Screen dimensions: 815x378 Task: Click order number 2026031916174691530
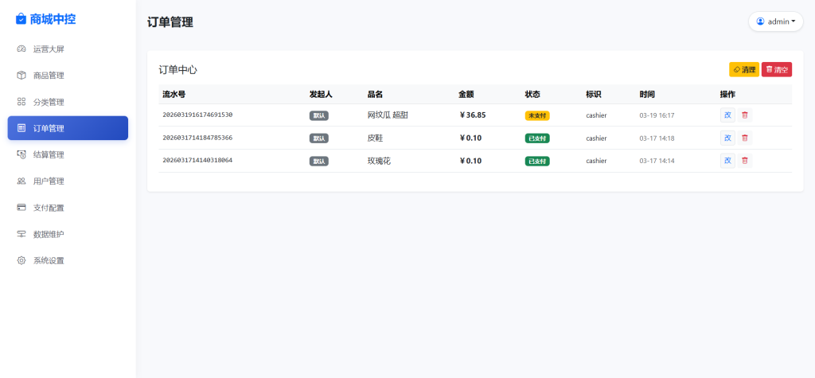197,115
